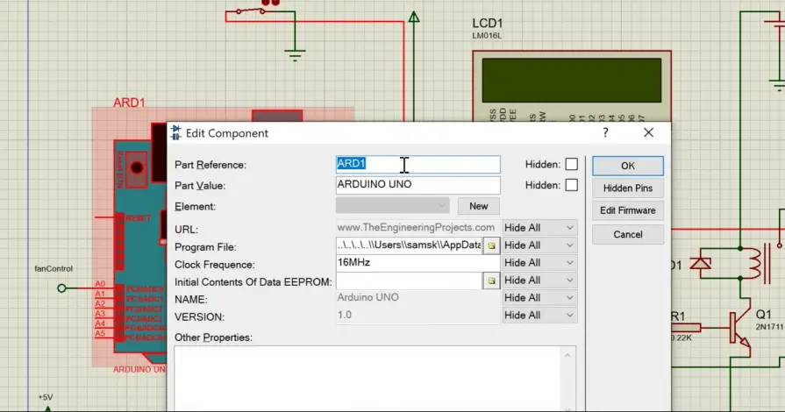Edit the Clock Frequence 16MHz field

[x=418, y=263]
